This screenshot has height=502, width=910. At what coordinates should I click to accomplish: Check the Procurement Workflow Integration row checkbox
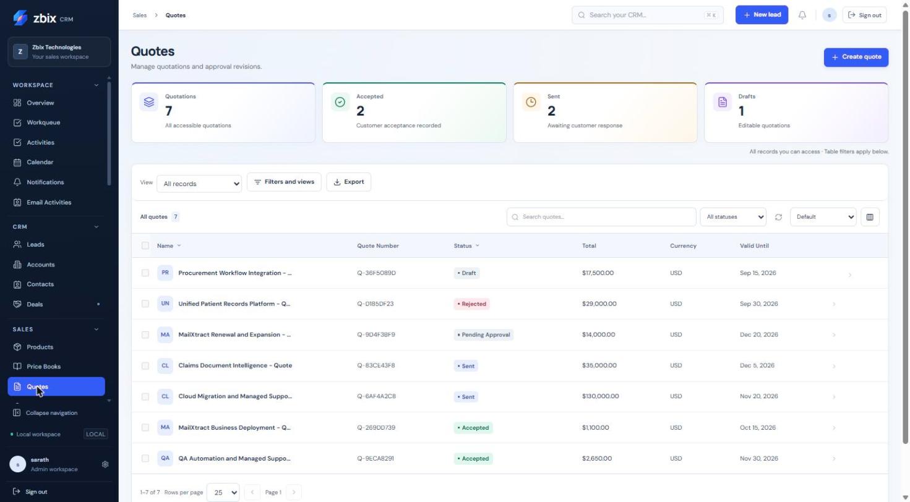(x=145, y=273)
